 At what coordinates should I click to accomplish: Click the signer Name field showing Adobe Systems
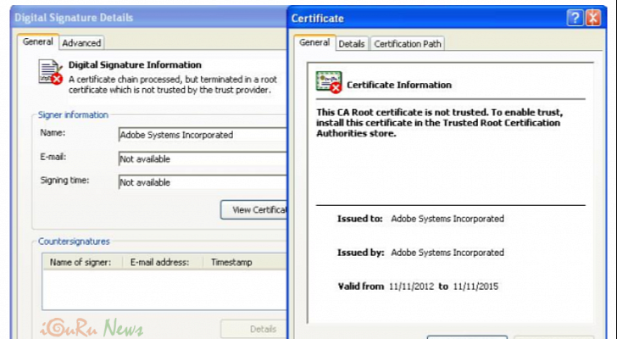point(202,134)
